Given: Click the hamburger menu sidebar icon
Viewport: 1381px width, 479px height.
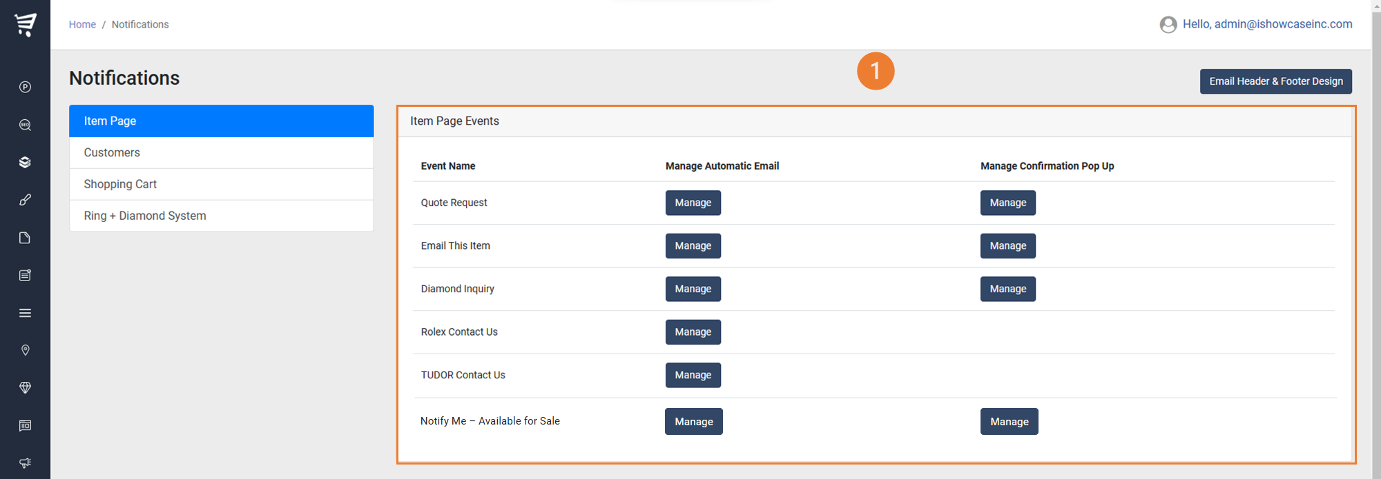Looking at the screenshot, I should point(25,313).
